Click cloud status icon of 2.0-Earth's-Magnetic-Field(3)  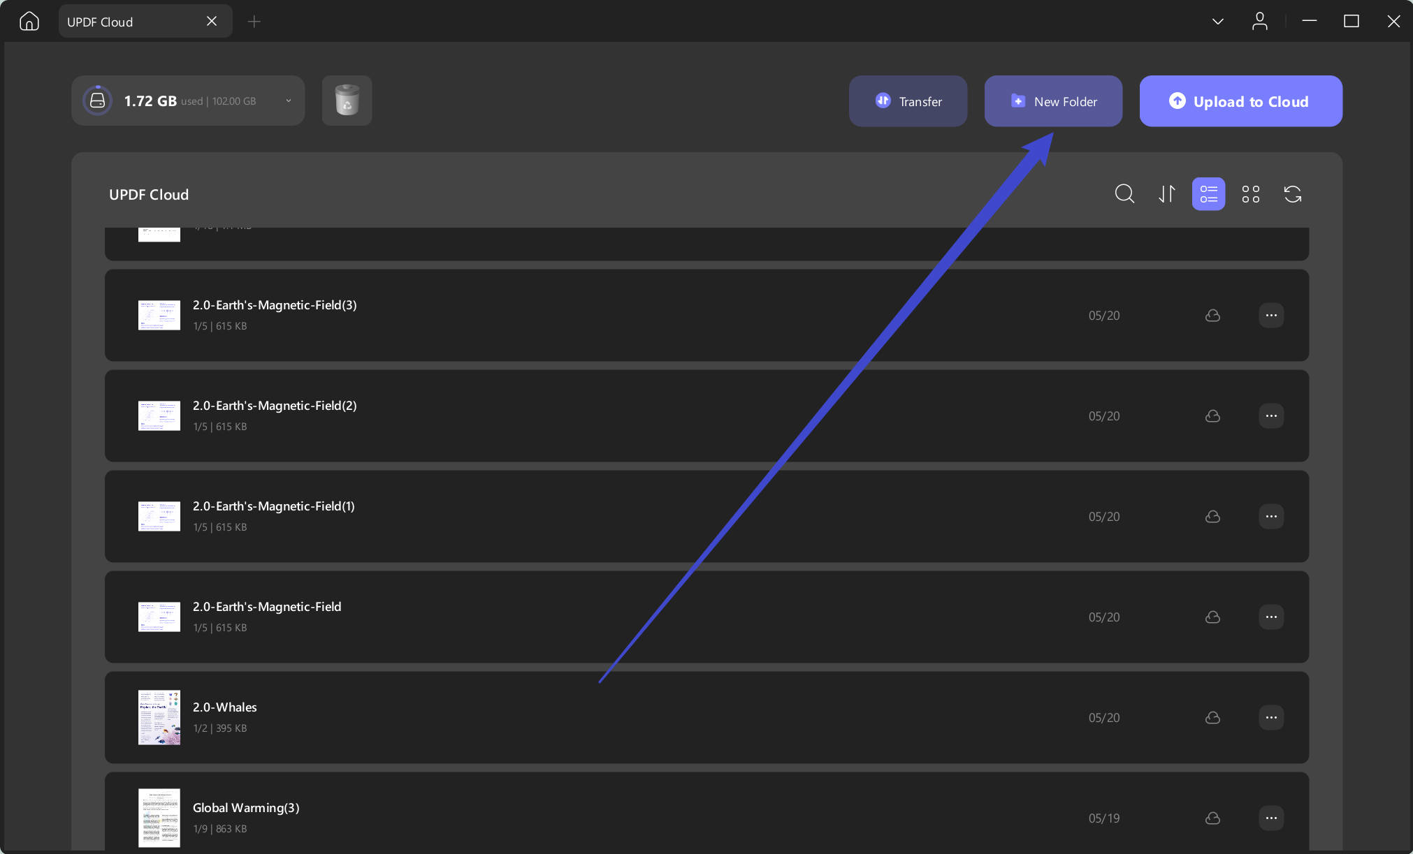click(x=1212, y=316)
